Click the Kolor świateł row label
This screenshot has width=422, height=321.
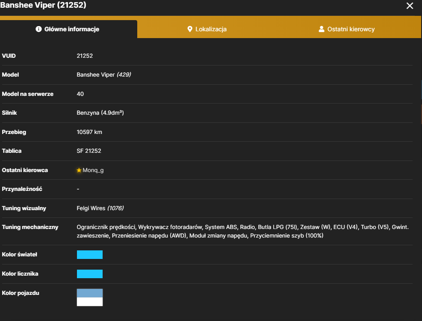[19, 254]
